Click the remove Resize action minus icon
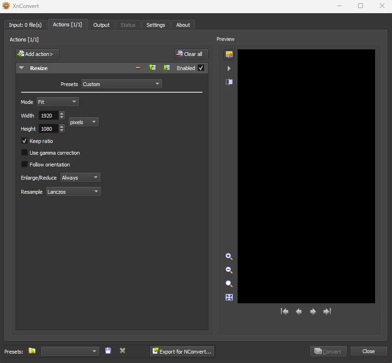Image resolution: width=392 pixels, height=363 pixels. coord(138,68)
